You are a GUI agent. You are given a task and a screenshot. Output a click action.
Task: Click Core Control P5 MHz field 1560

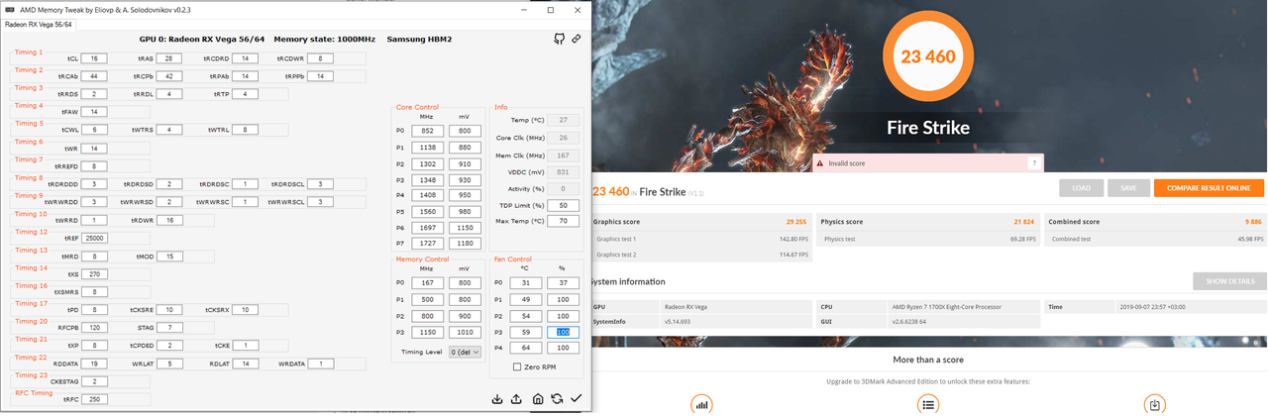point(426,212)
